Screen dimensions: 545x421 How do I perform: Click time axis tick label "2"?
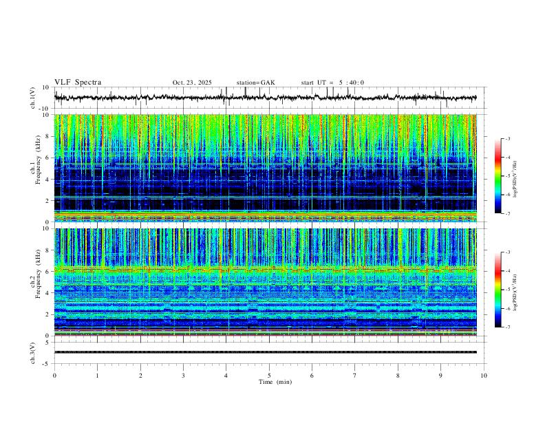pos(140,376)
